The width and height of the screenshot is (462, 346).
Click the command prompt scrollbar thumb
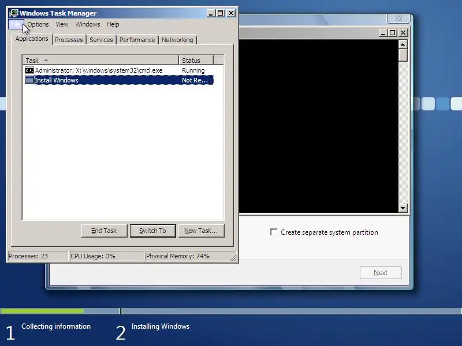pos(403,55)
